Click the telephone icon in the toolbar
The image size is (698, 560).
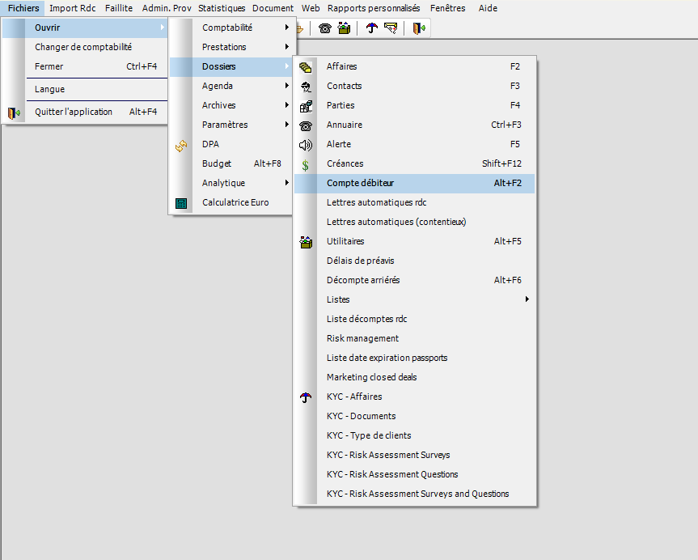325,28
